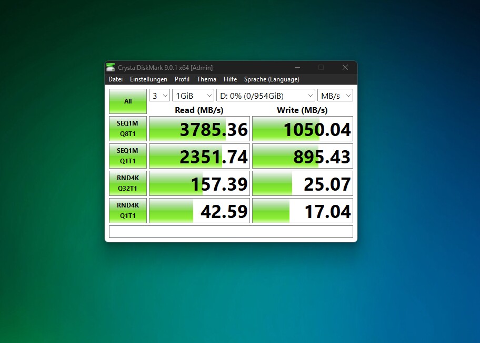Open the Einstellungen menu
This screenshot has width=480, height=343.
pos(148,79)
